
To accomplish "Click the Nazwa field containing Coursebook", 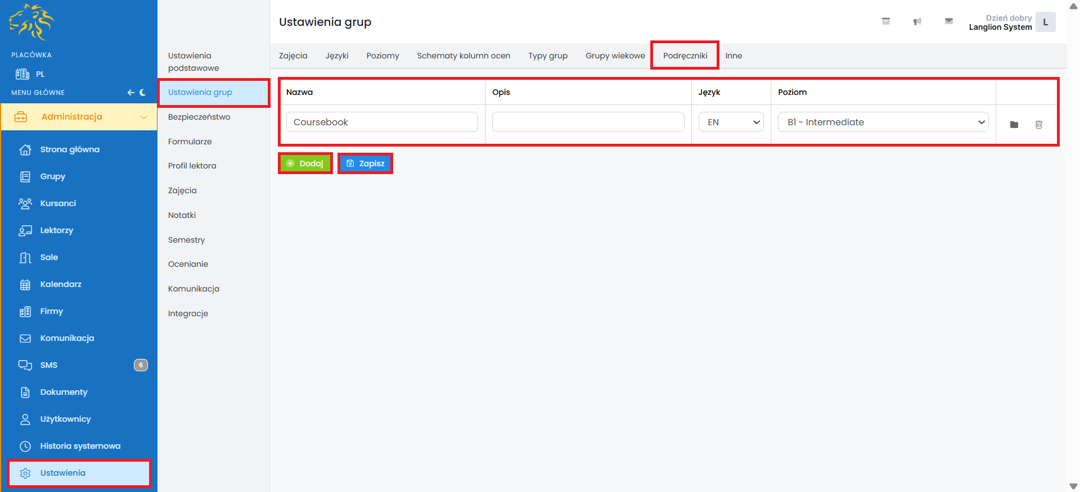I will point(382,122).
